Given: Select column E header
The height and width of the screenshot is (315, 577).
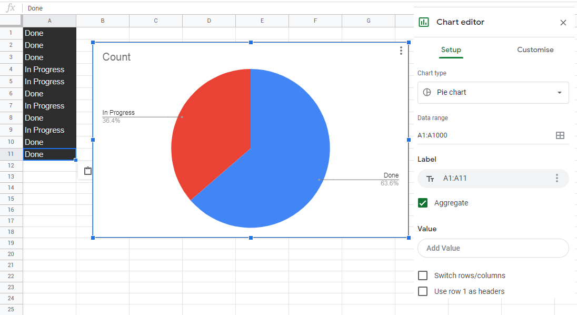Looking at the screenshot, I should (262, 21).
